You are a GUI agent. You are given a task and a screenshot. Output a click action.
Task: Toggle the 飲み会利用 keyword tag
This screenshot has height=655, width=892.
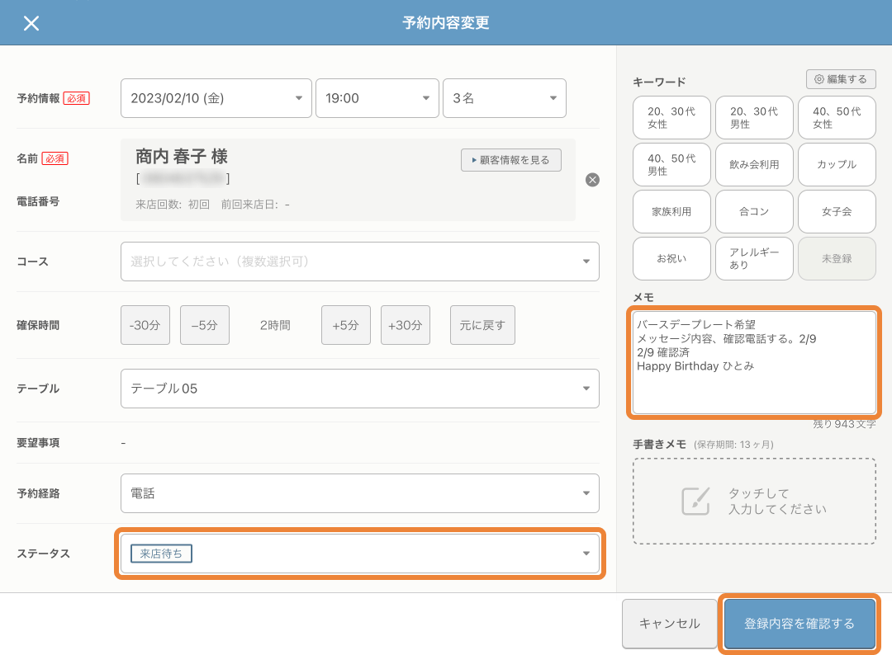click(x=754, y=164)
